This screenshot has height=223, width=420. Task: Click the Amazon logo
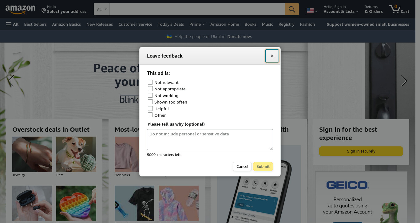pos(20,9)
